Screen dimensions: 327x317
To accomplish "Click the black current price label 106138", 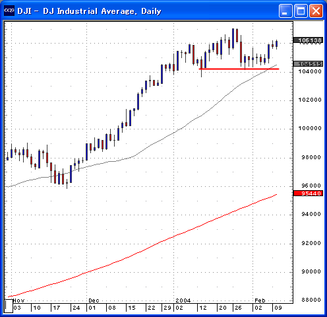I will tap(309, 40).
